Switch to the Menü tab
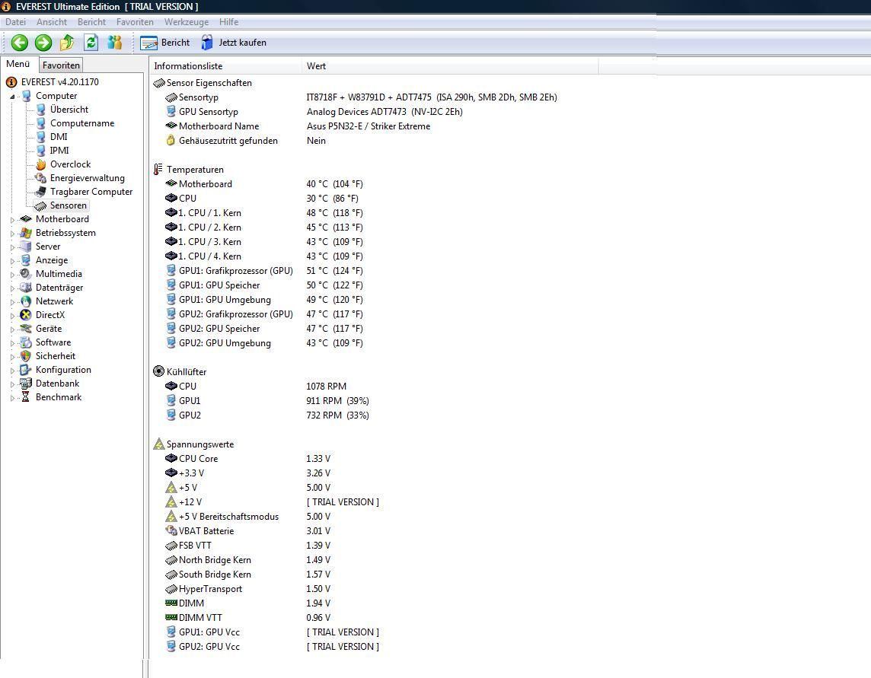The image size is (871, 678). [18, 65]
